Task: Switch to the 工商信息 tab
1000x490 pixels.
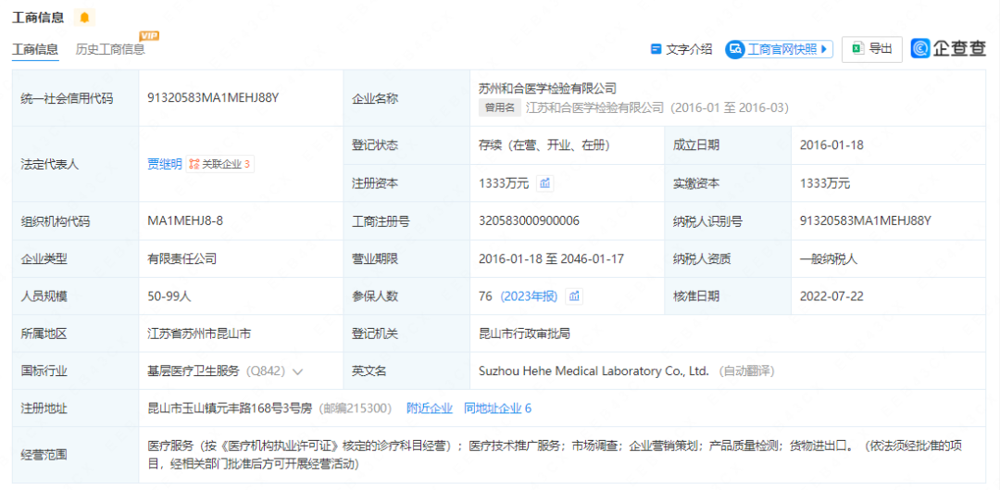Action: point(36,50)
